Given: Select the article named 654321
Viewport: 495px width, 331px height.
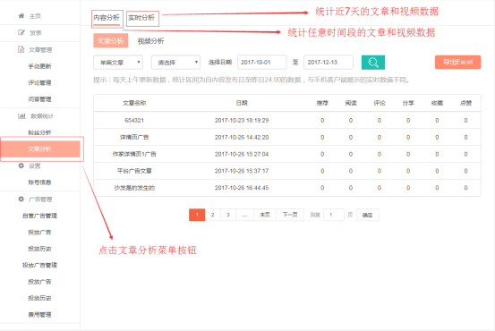Looking at the screenshot, I should tap(134, 120).
